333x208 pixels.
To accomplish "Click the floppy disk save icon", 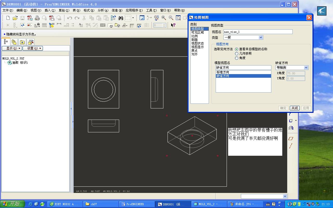I will tap(22, 18).
